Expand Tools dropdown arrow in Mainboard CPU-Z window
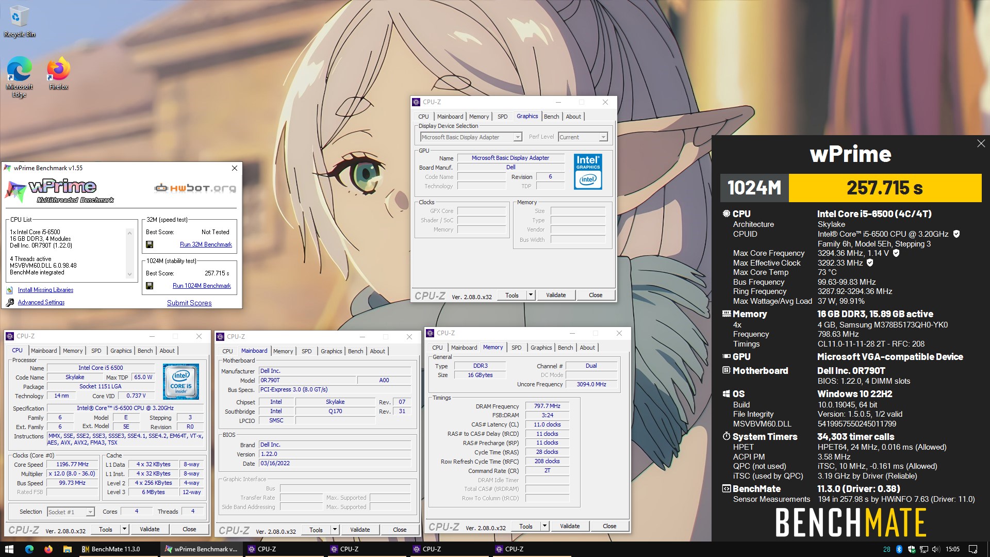The image size is (990, 557). (335, 530)
